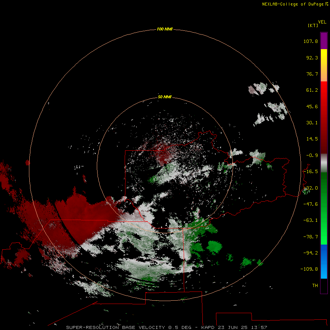
Task: Click the 23 JUN 25 13:57 timestamp
Action: 242,327
